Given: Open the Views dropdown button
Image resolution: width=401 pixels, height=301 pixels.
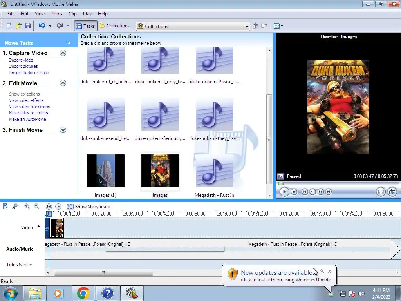Looking at the screenshot, I should coord(278,26).
